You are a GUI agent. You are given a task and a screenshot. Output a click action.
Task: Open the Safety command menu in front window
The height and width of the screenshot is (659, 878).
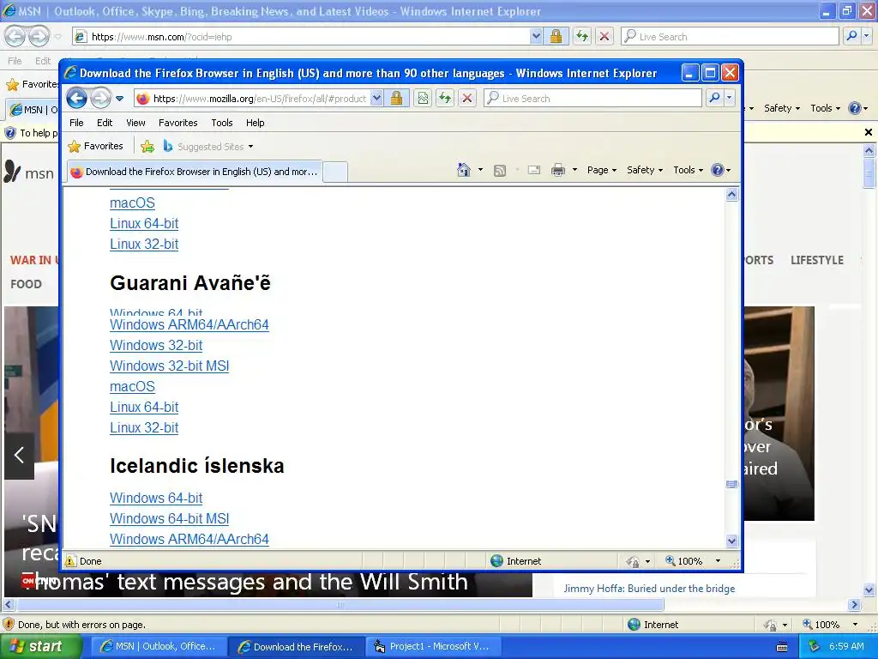click(645, 170)
